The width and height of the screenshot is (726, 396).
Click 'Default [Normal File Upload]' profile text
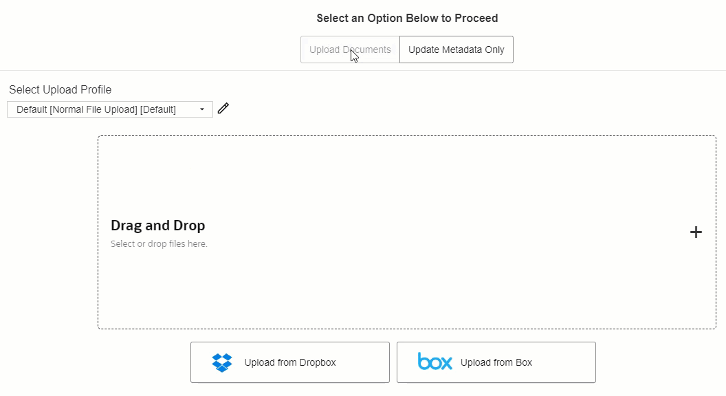[77, 110]
